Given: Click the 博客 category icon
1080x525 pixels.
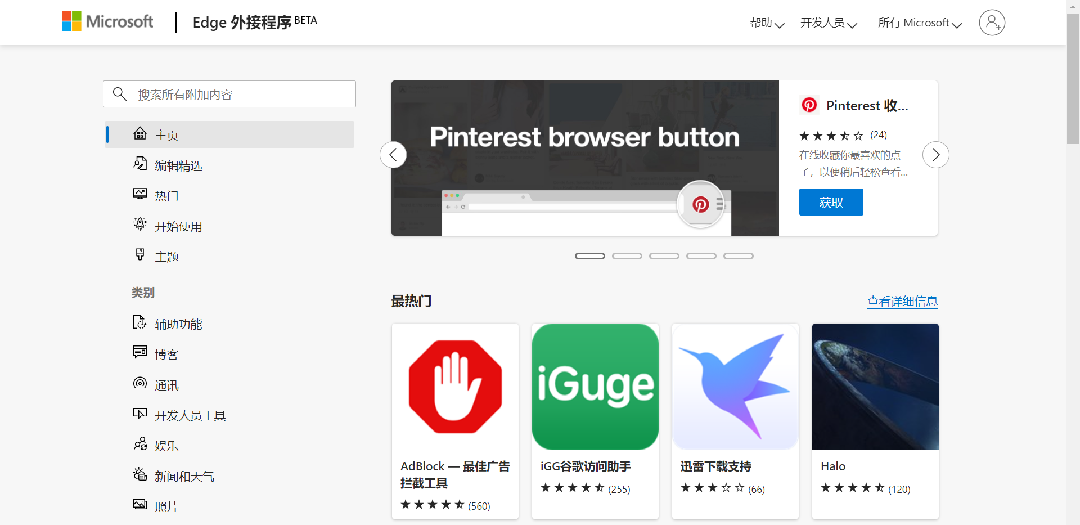Looking at the screenshot, I should (x=140, y=352).
